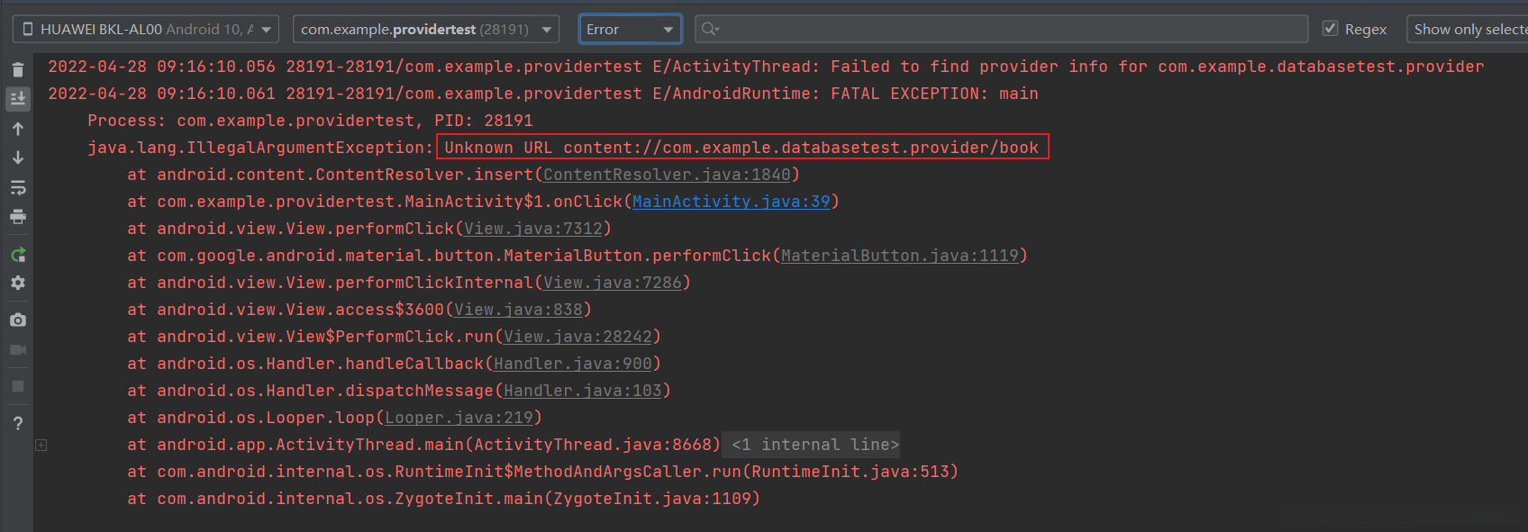Open the MaterialButton.java:1119 link
Screen dimensions: 1528x532
[x=899, y=256]
